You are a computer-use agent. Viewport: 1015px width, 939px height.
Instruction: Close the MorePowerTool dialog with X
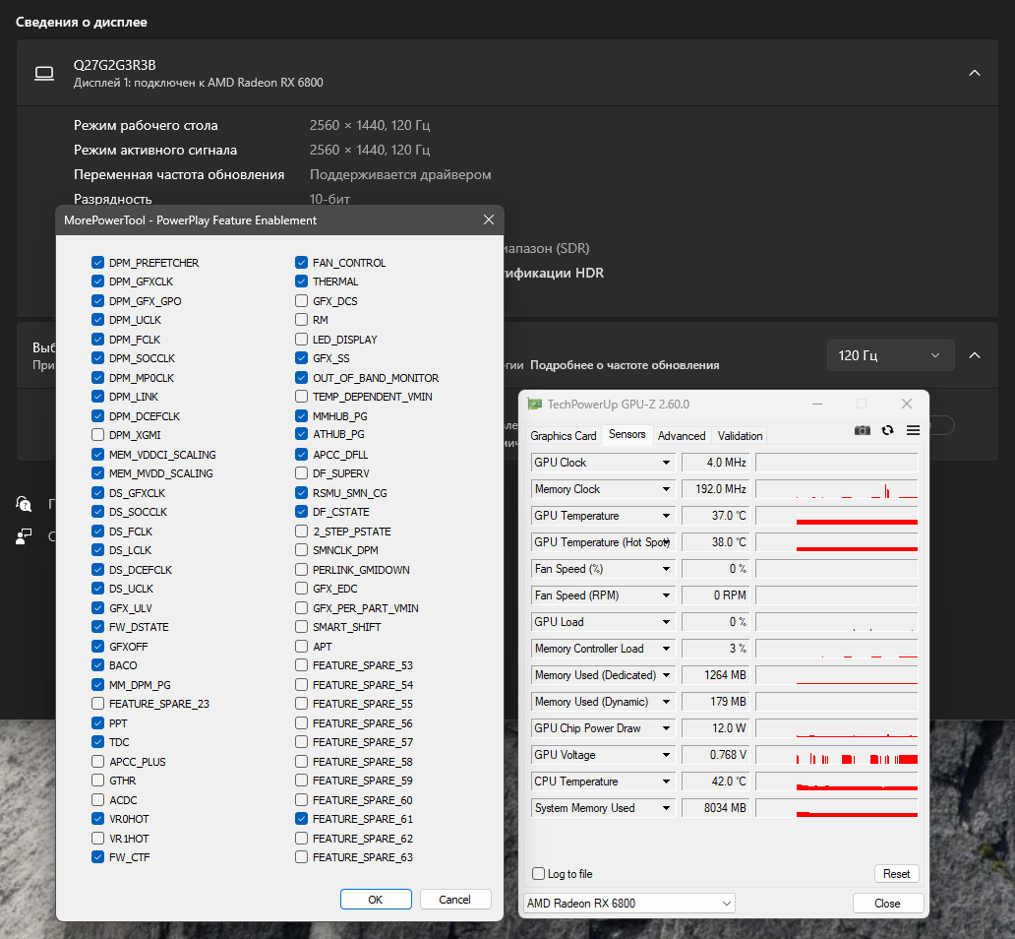(488, 219)
